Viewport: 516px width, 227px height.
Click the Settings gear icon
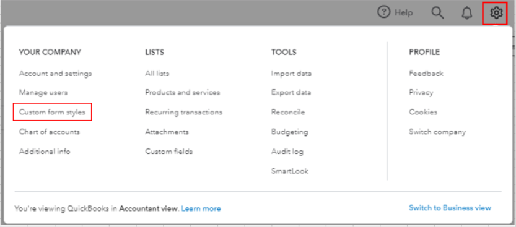(496, 13)
